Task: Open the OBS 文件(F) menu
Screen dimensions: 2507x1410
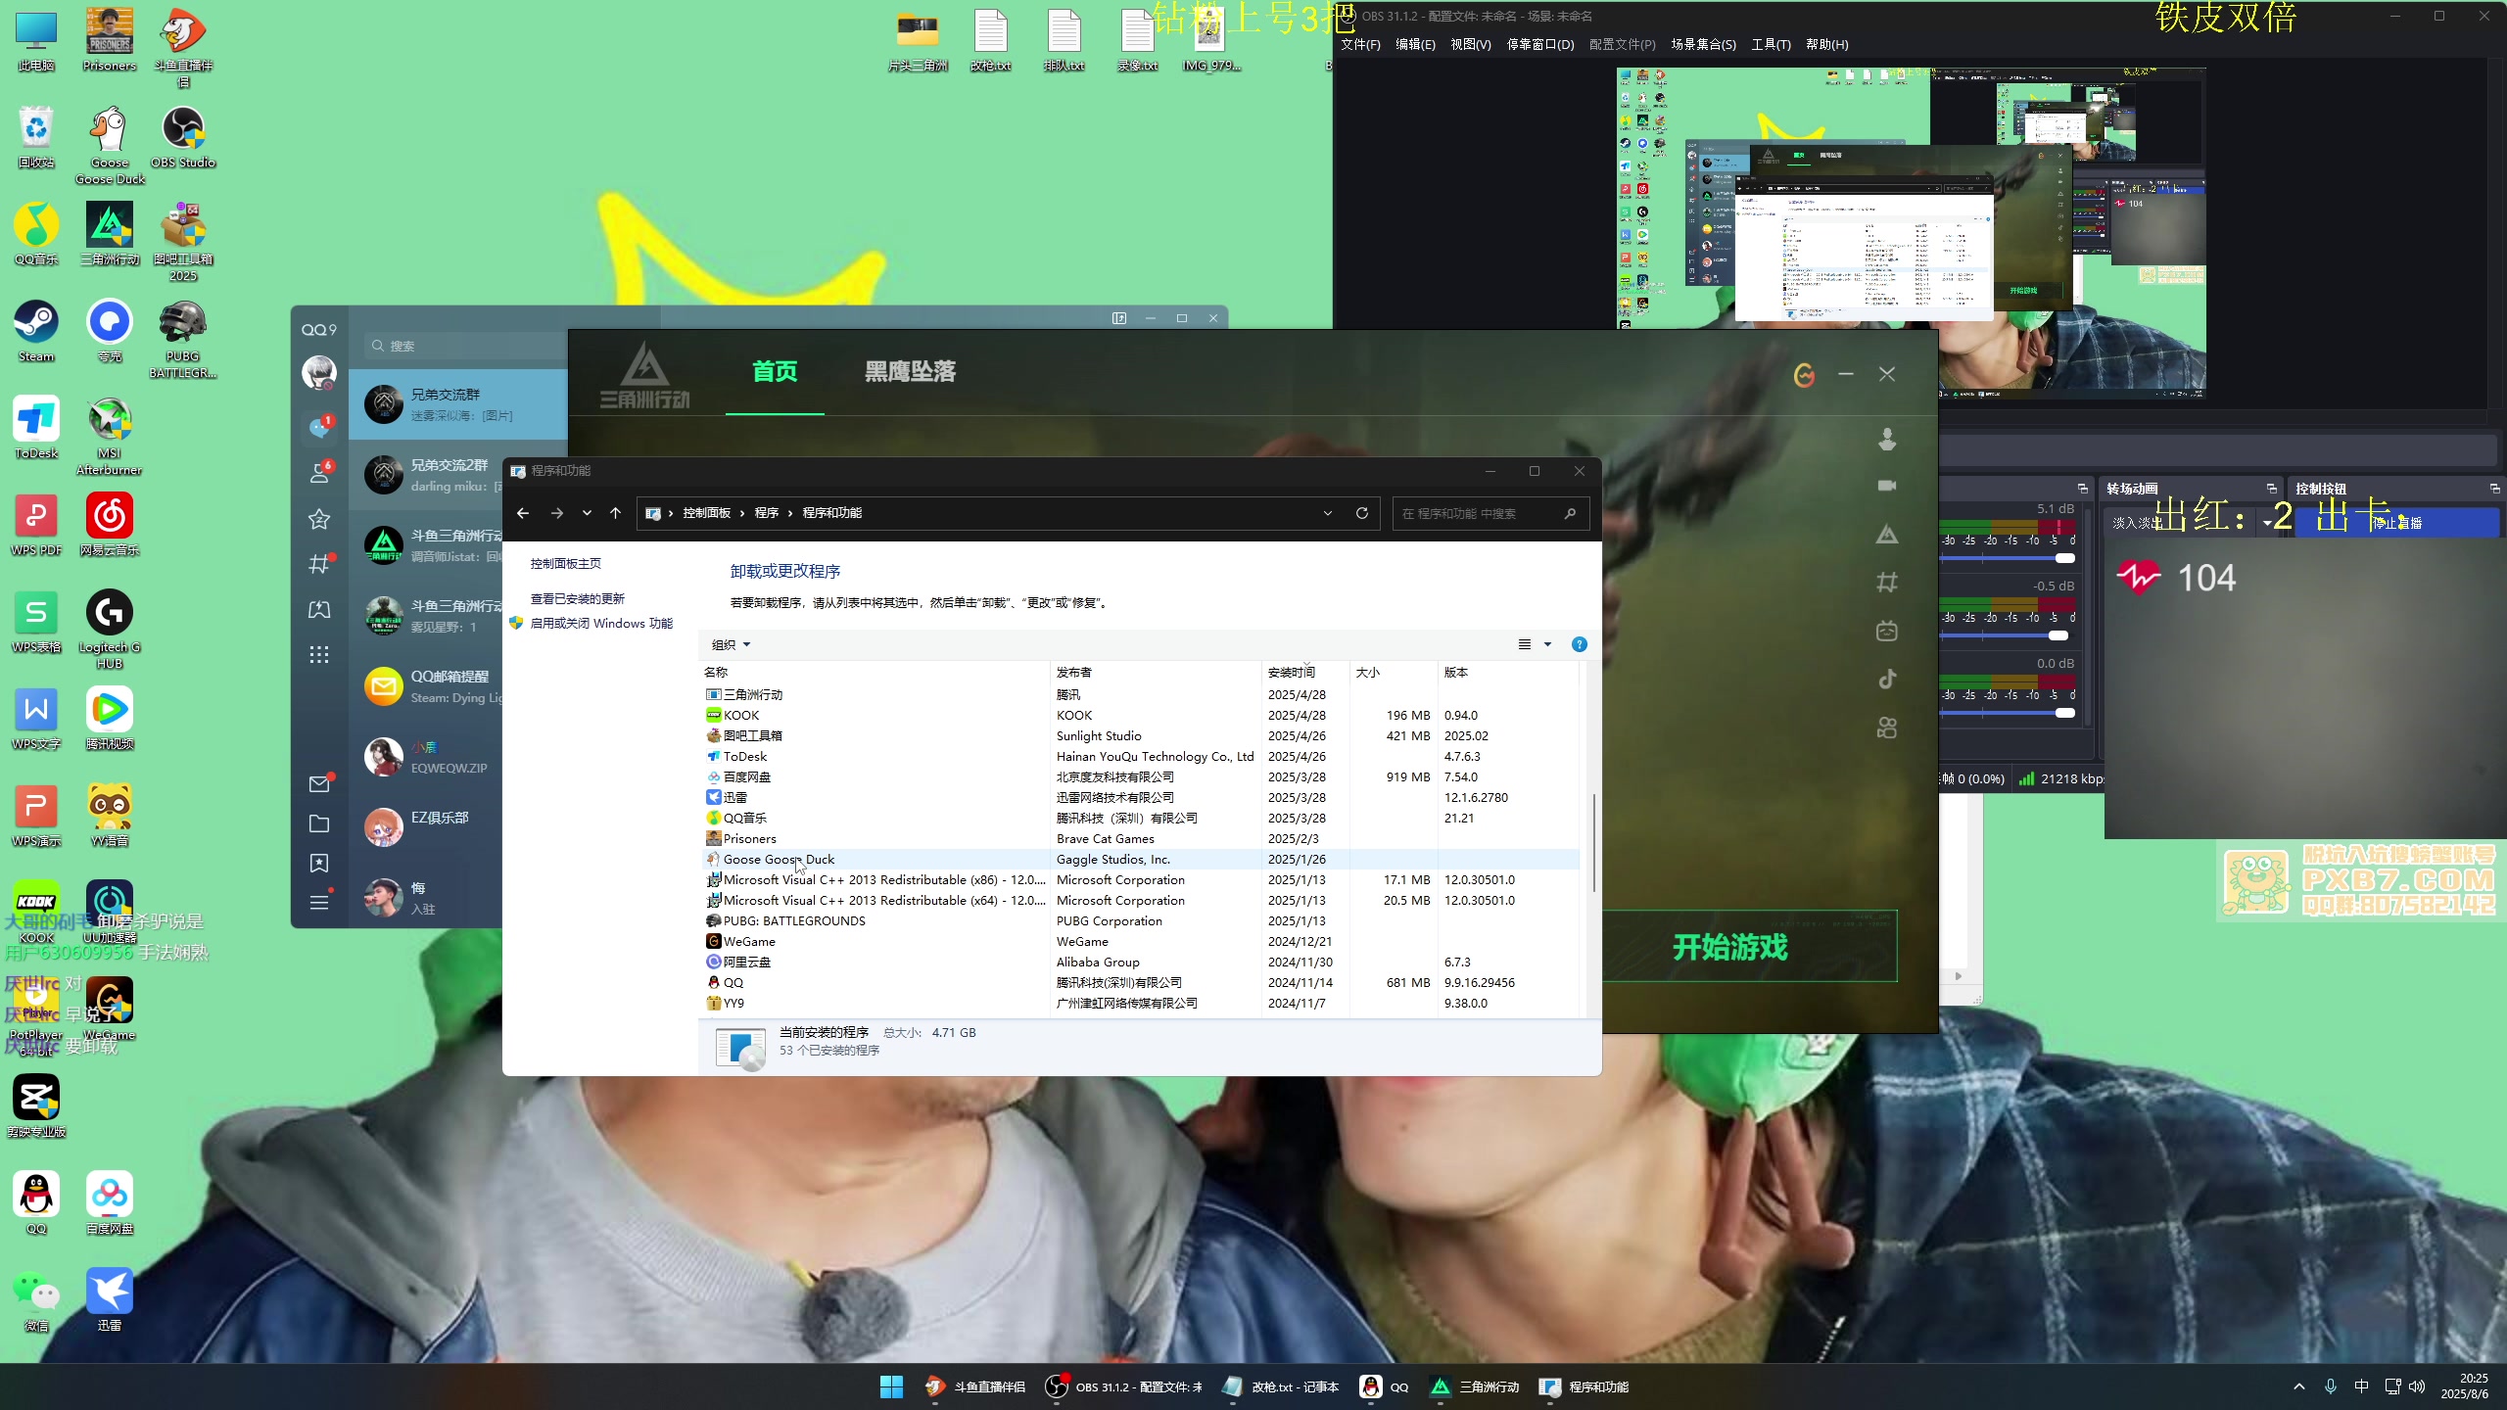Action: coord(1360,45)
